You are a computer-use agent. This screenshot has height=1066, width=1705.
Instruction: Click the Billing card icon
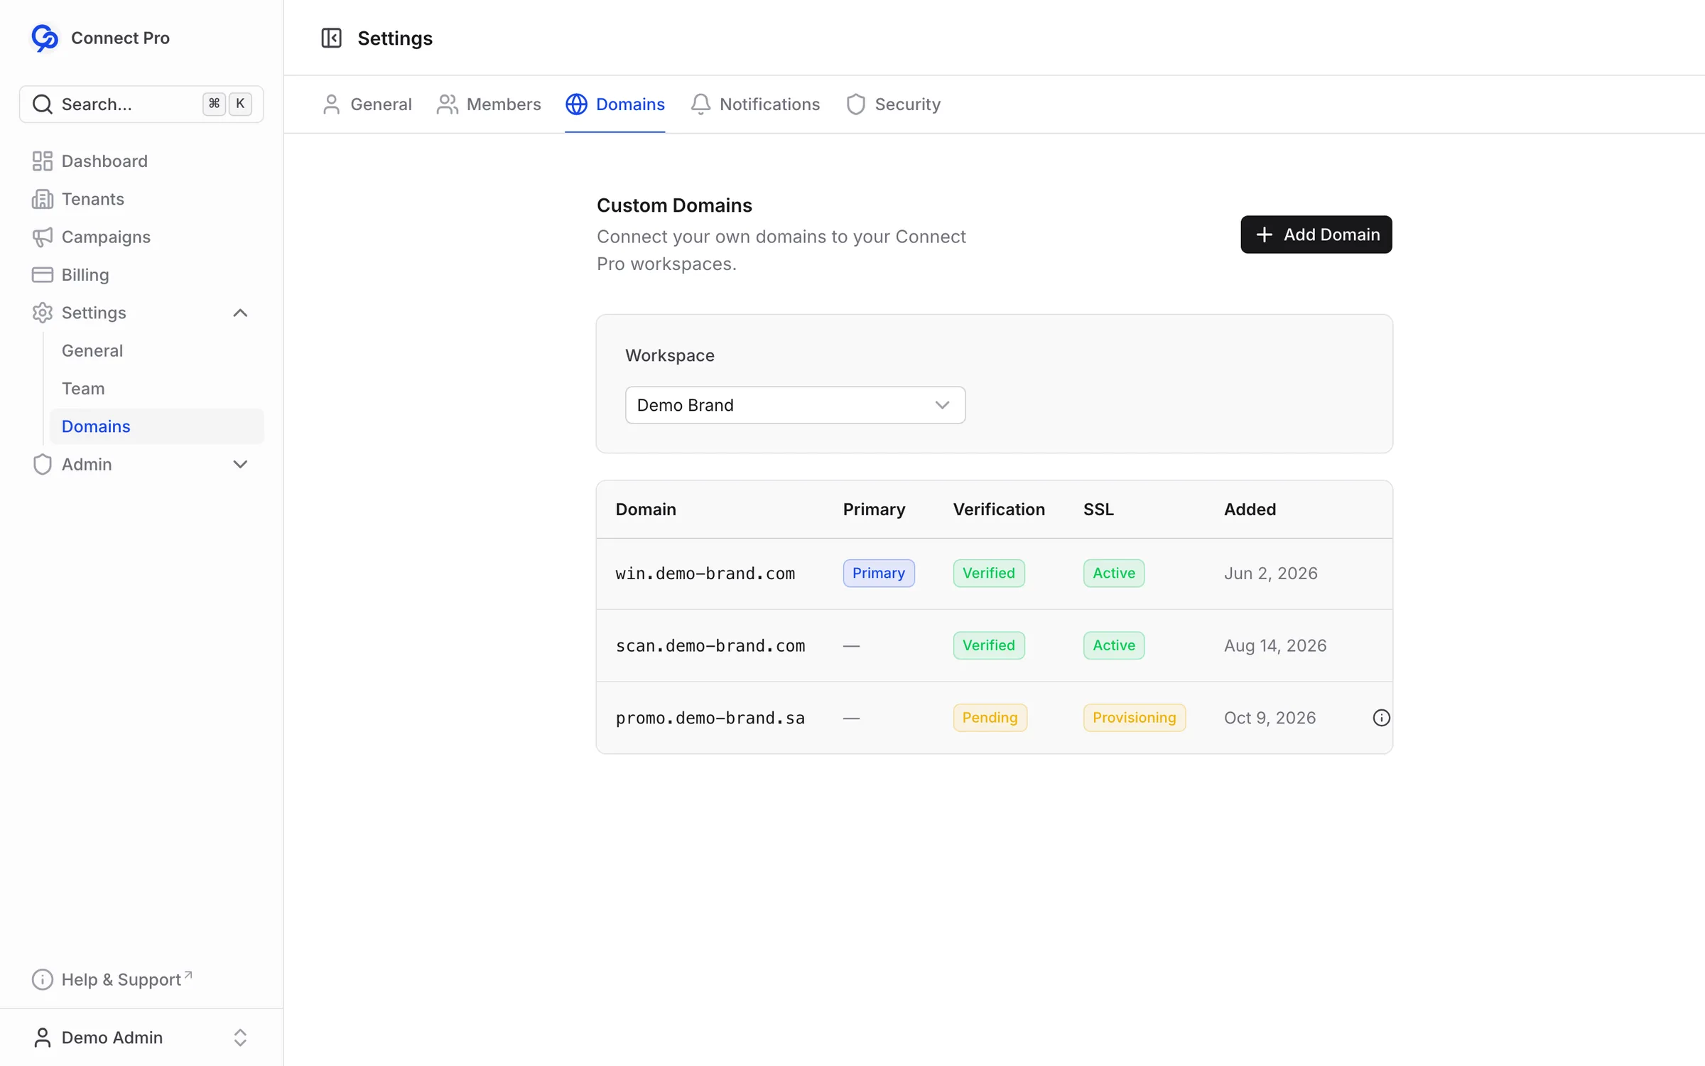43,275
